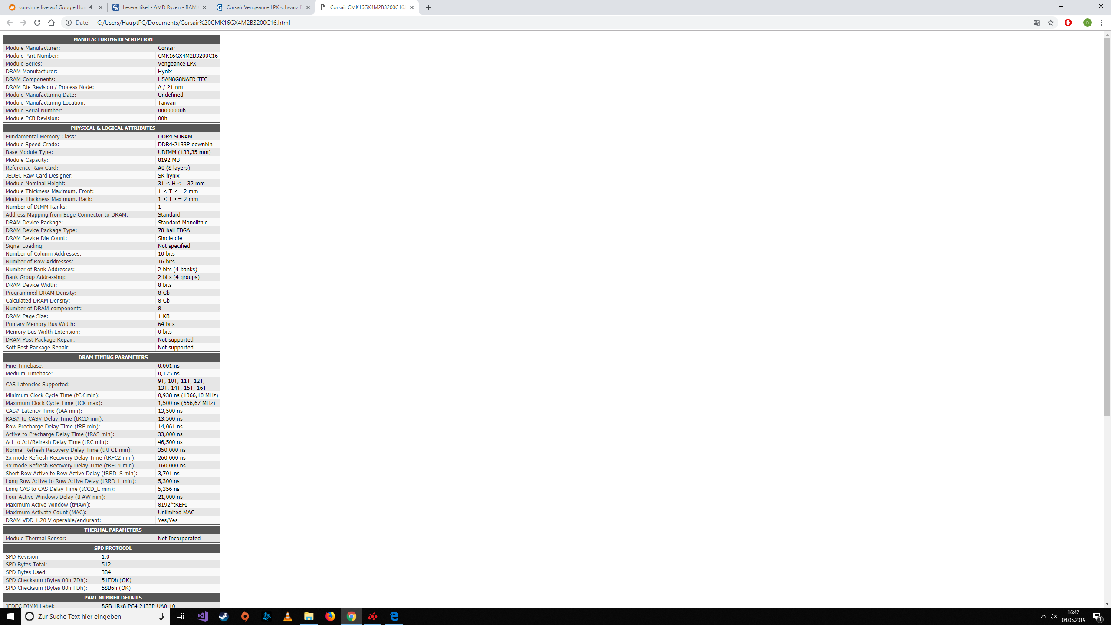Open a new browser tab
1111x625 pixels.
coord(428,7)
